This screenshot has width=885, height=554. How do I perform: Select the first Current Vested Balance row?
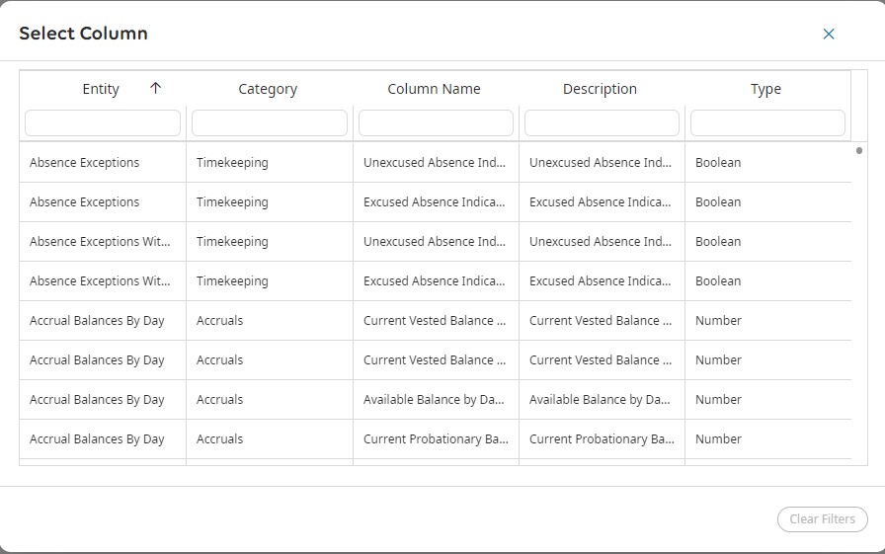pos(435,321)
